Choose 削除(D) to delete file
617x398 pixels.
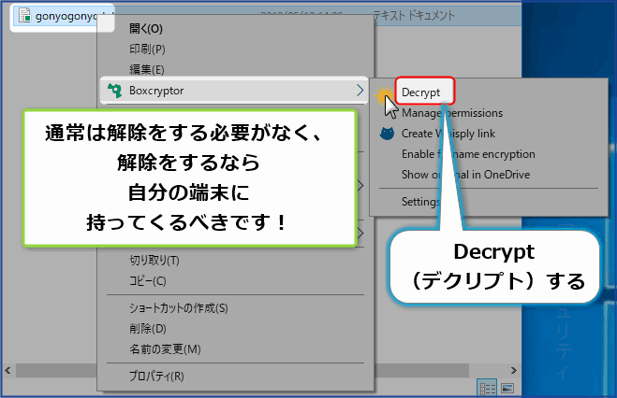click(x=148, y=329)
